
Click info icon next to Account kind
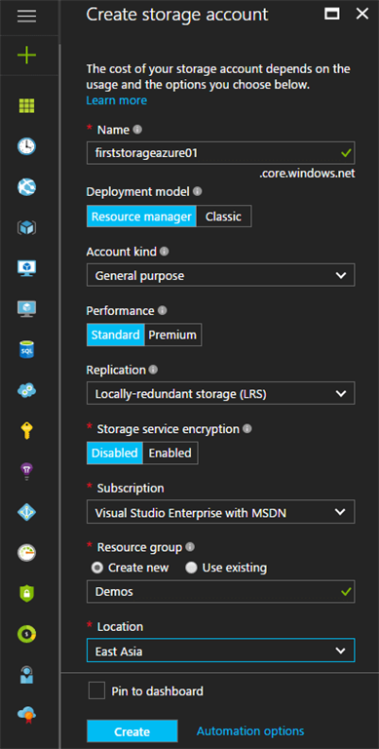(165, 251)
